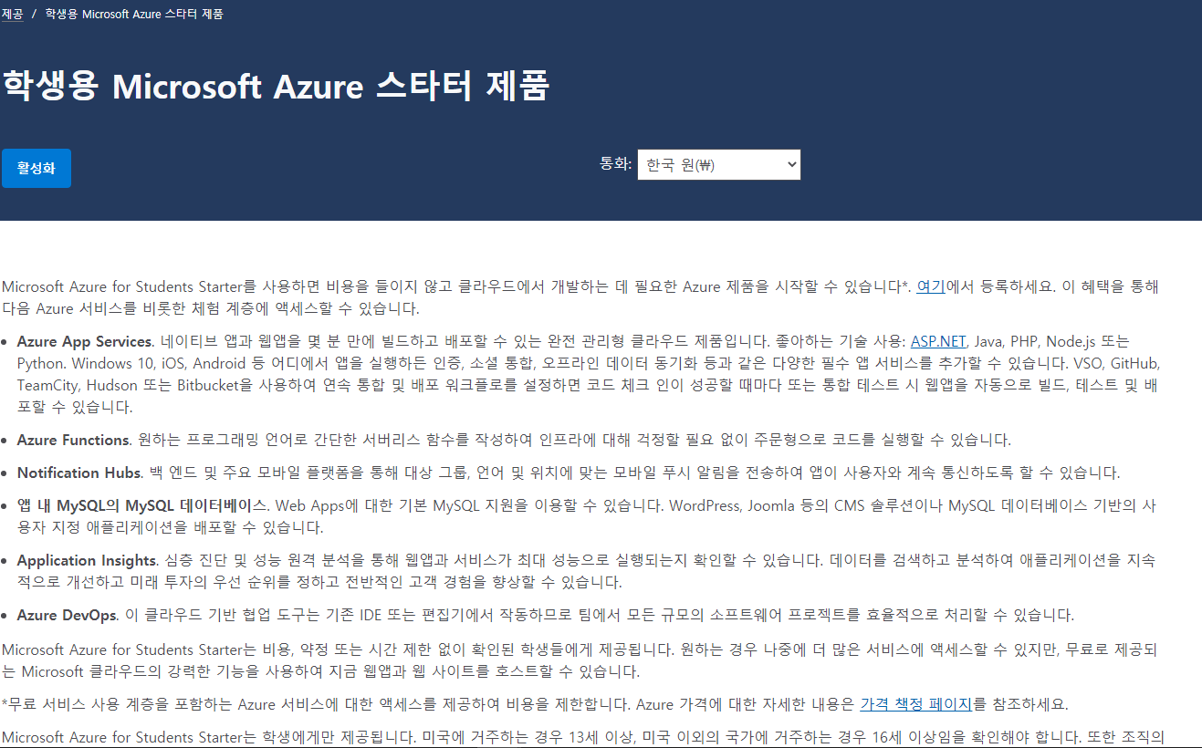This screenshot has width=1202, height=748.
Task: Click the 앱 내 MySQL의 MySQL 데이터베이스 heading
Action: (x=142, y=505)
